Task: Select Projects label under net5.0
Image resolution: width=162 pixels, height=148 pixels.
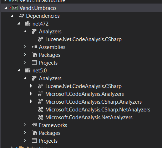Action: tap(48, 141)
